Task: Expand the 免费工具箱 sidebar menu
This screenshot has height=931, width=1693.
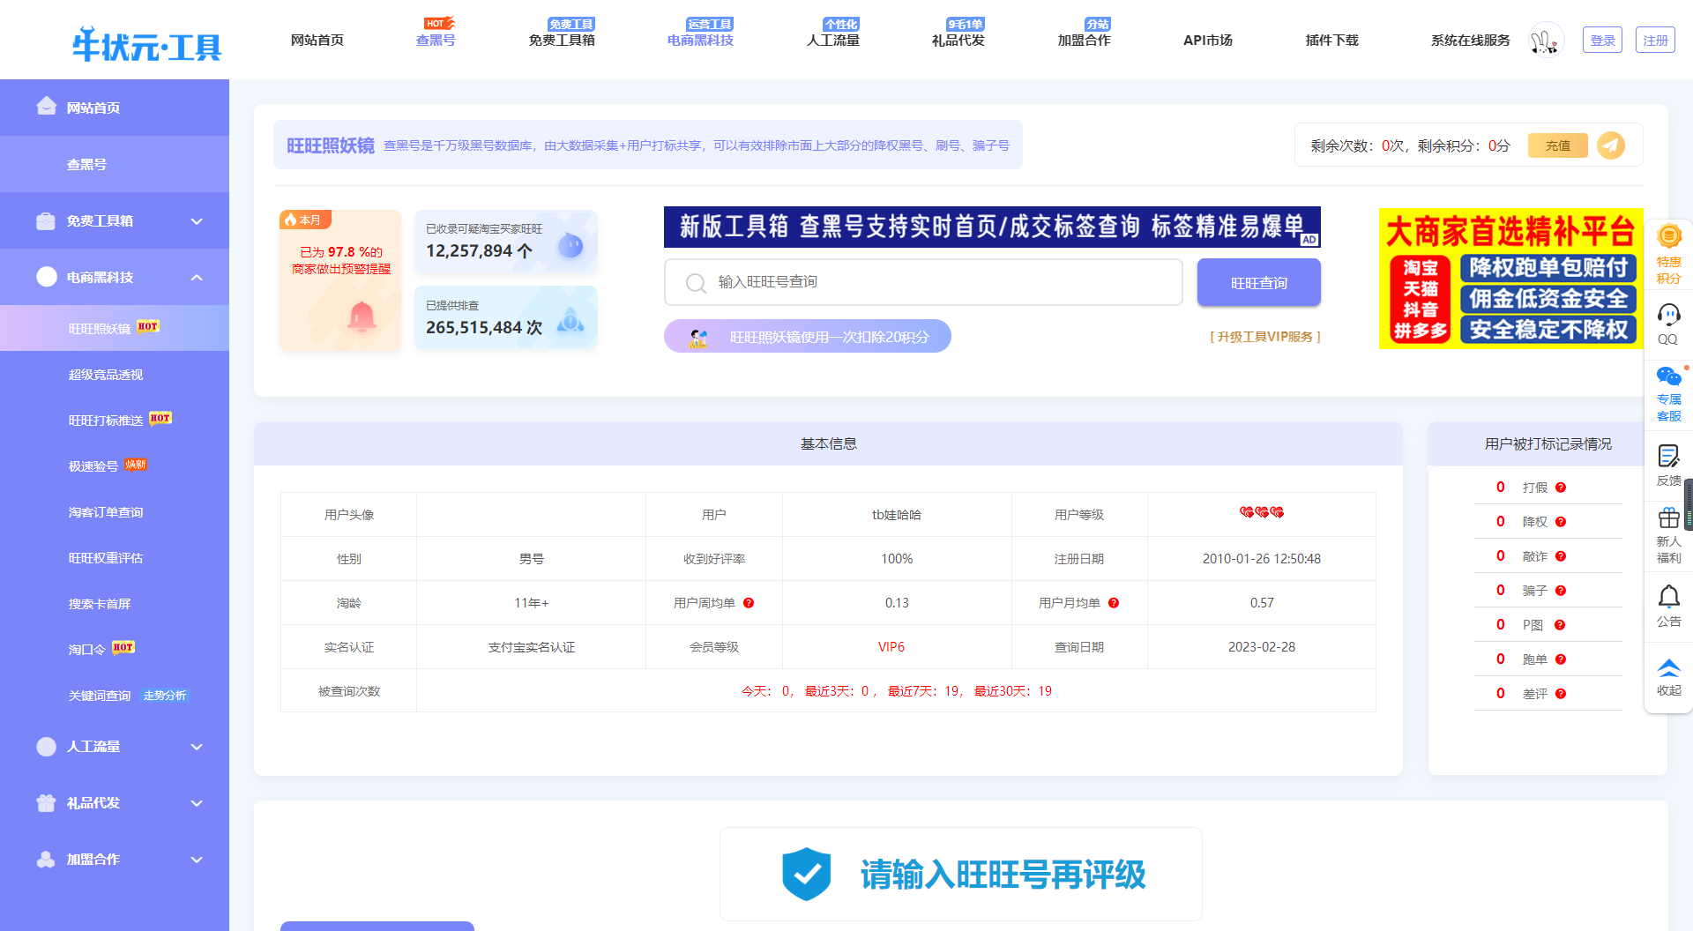Action: [x=197, y=220]
